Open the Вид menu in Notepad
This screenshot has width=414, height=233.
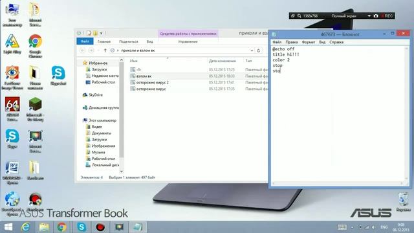[322, 42]
